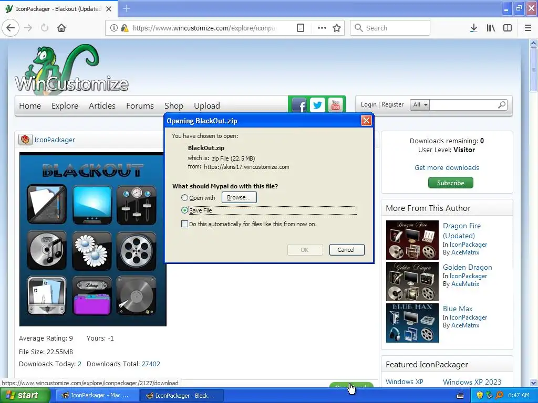
Task: Click Cancel in the download dialog
Action: point(347,249)
